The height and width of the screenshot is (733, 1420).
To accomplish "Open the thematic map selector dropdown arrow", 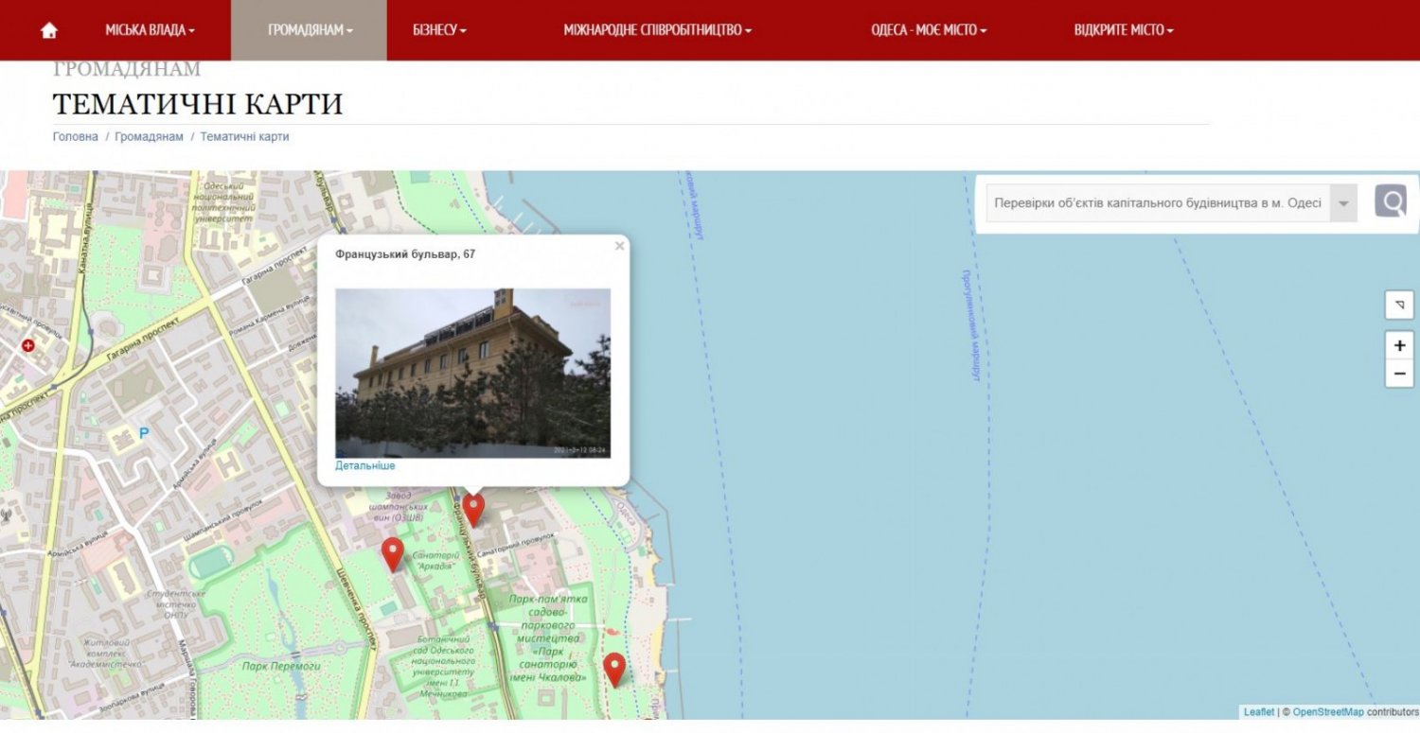I will (1342, 202).
